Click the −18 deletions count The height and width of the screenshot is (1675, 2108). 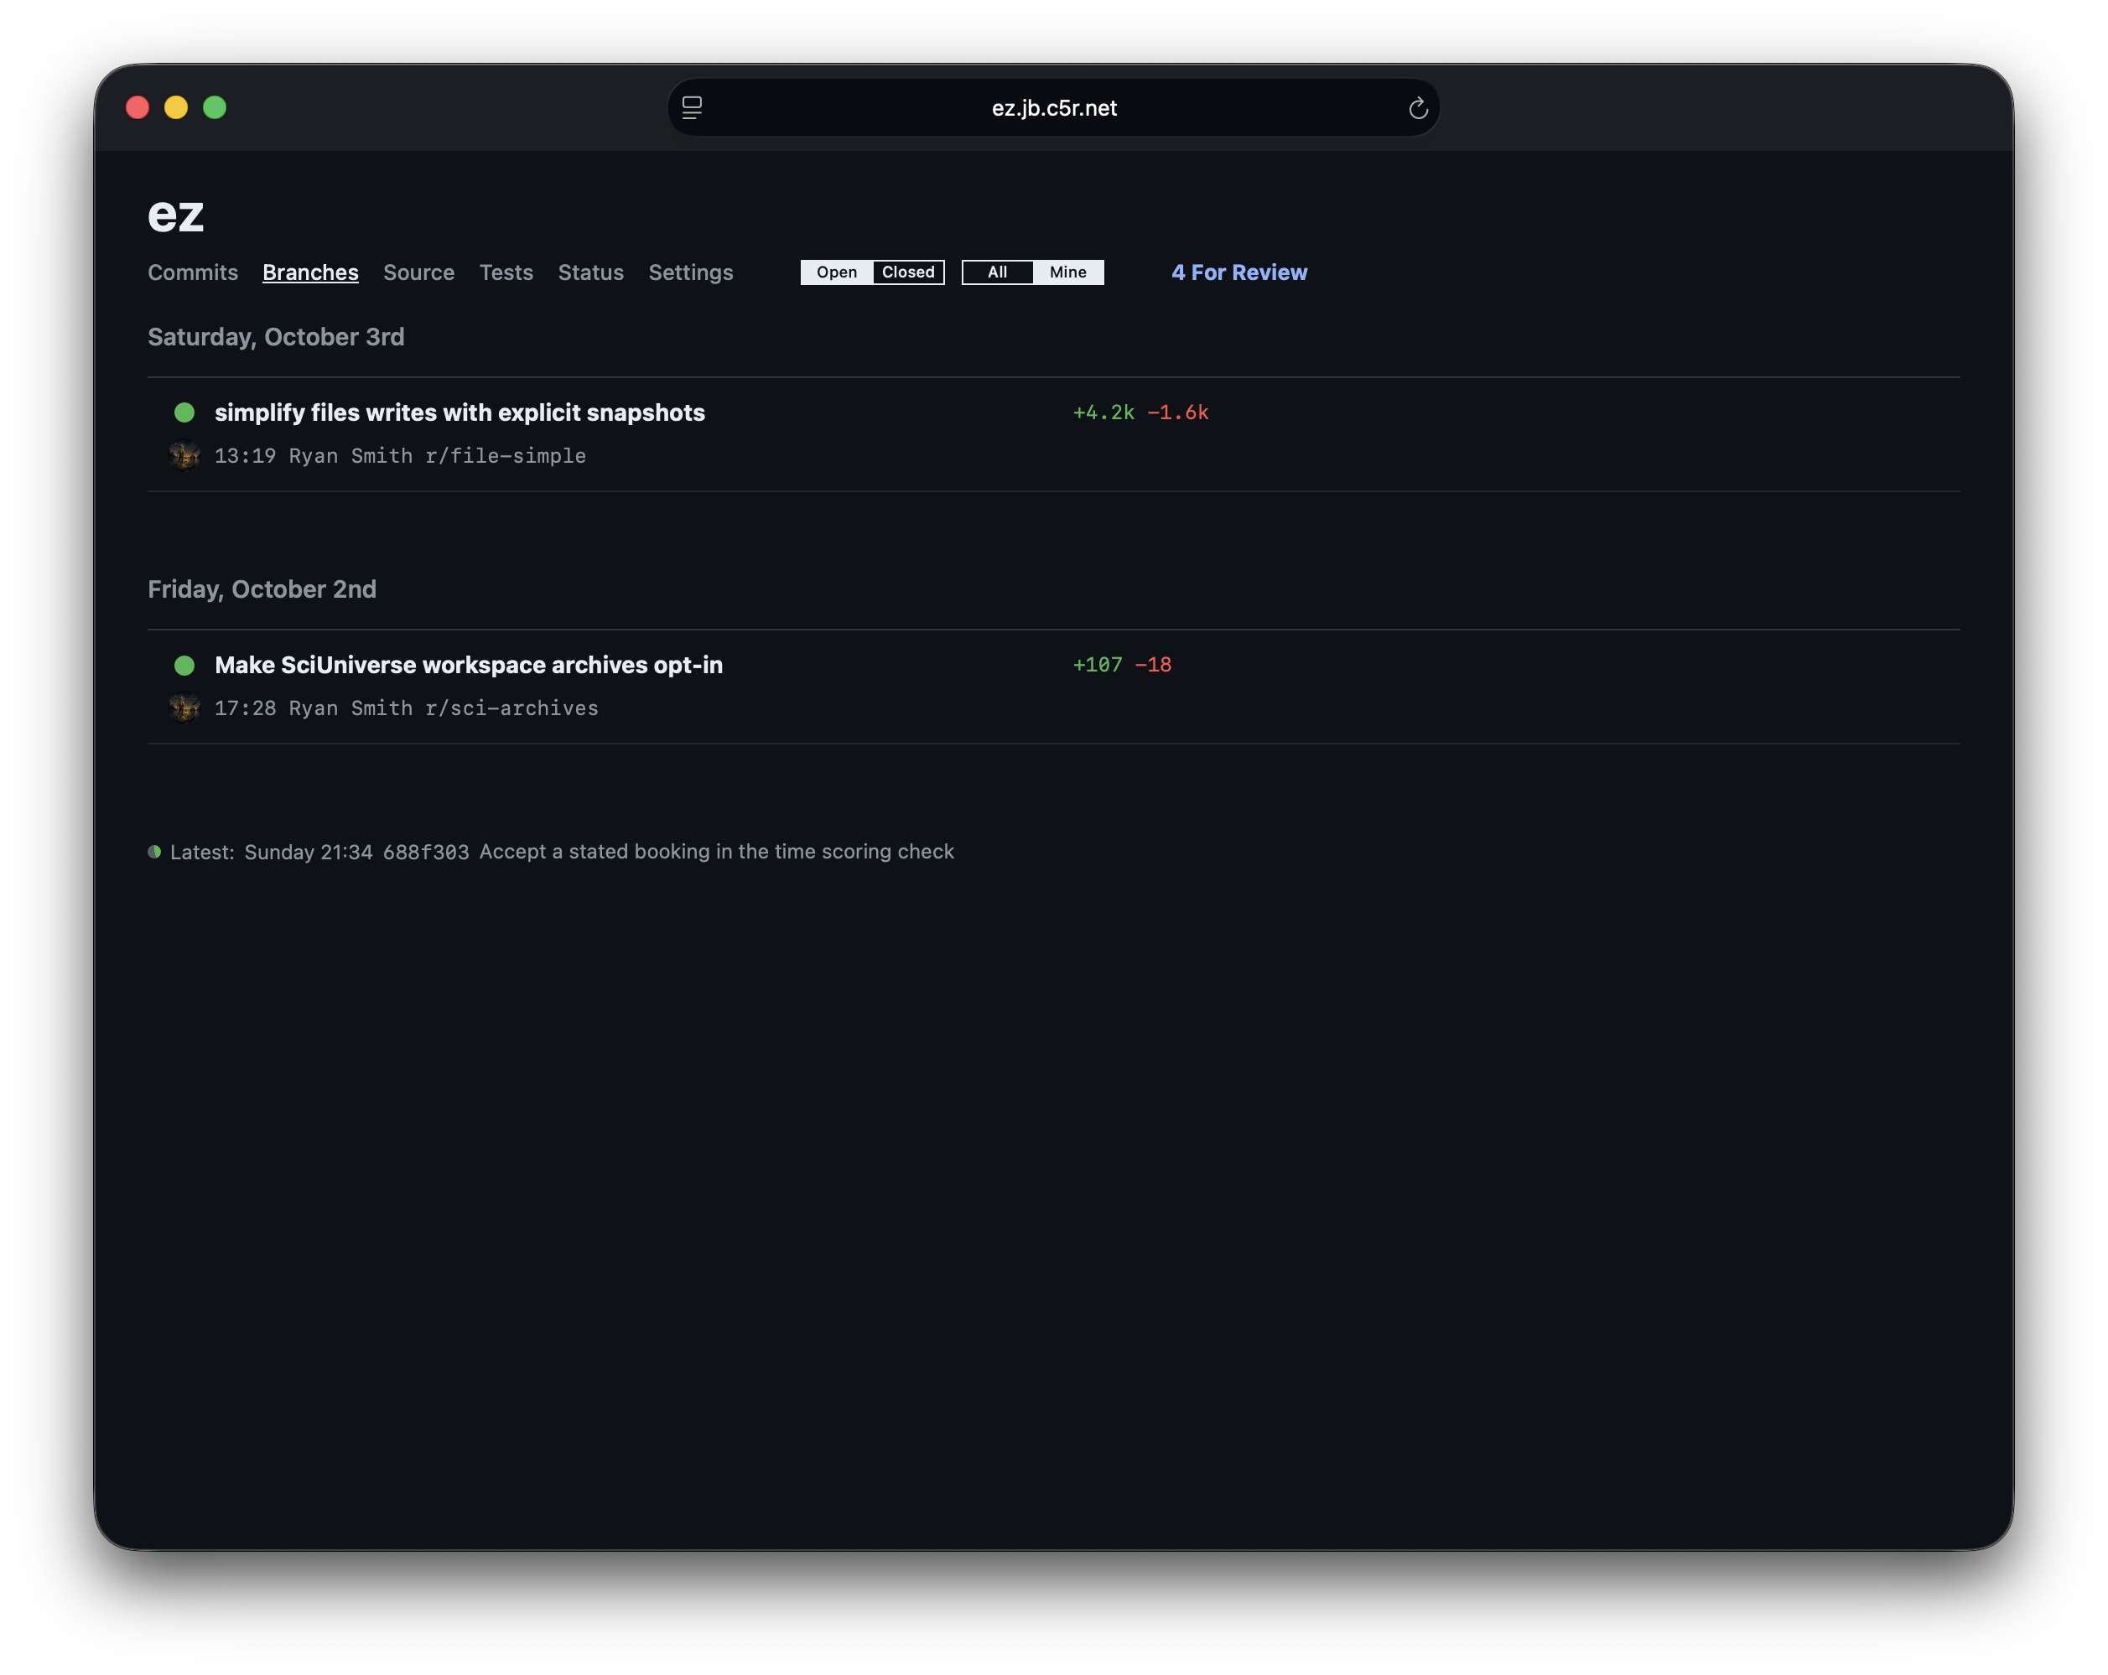(x=1153, y=665)
